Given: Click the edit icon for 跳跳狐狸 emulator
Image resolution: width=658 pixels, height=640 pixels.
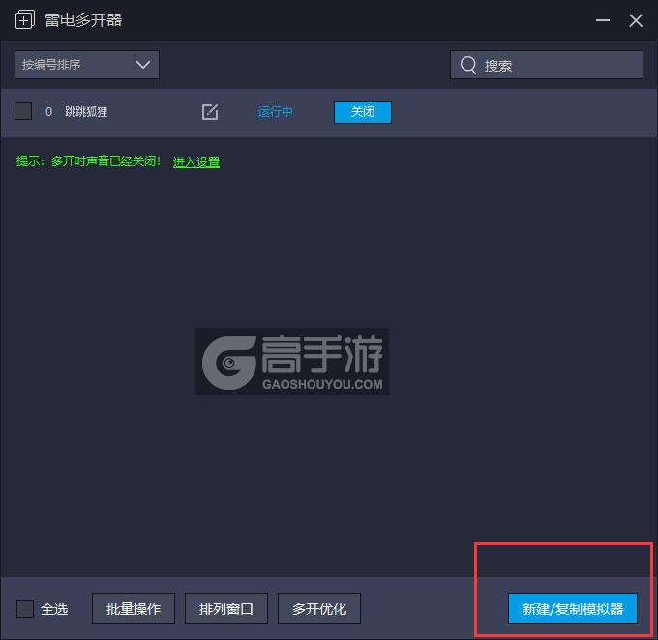Looking at the screenshot, I should [x=210, y=112].
